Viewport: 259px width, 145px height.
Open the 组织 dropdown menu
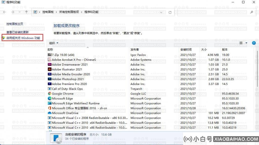54,43
